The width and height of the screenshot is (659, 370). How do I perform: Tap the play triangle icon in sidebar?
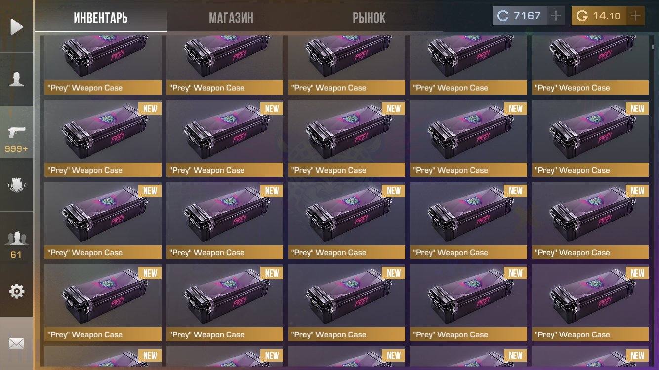(x=17, y=26)
